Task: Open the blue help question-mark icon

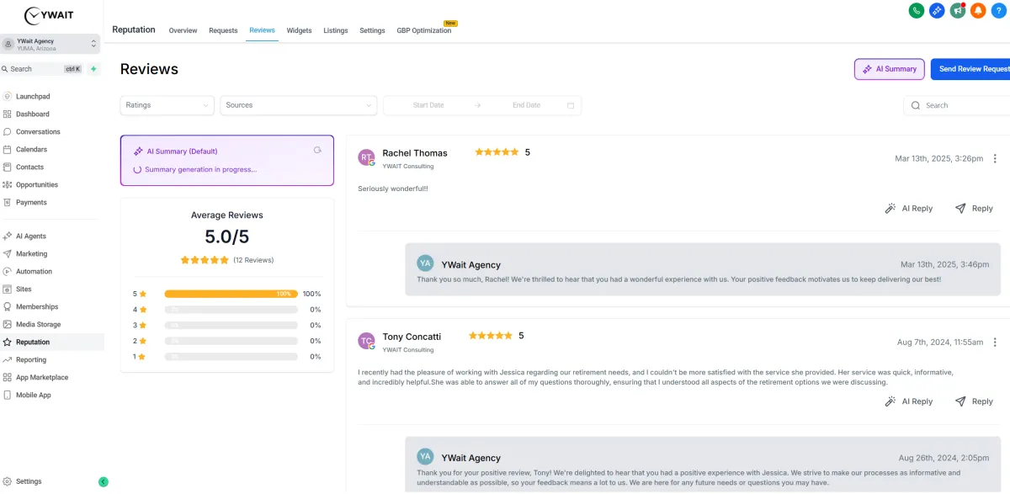Action: tap(998, 10)
